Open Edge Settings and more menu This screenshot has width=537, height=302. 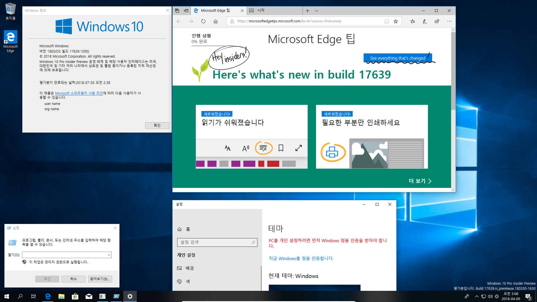pos(449,21)
